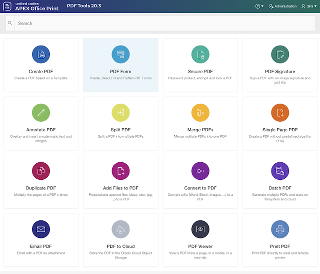Select the Merge PDFs orange icon

(x=200, y=113)
